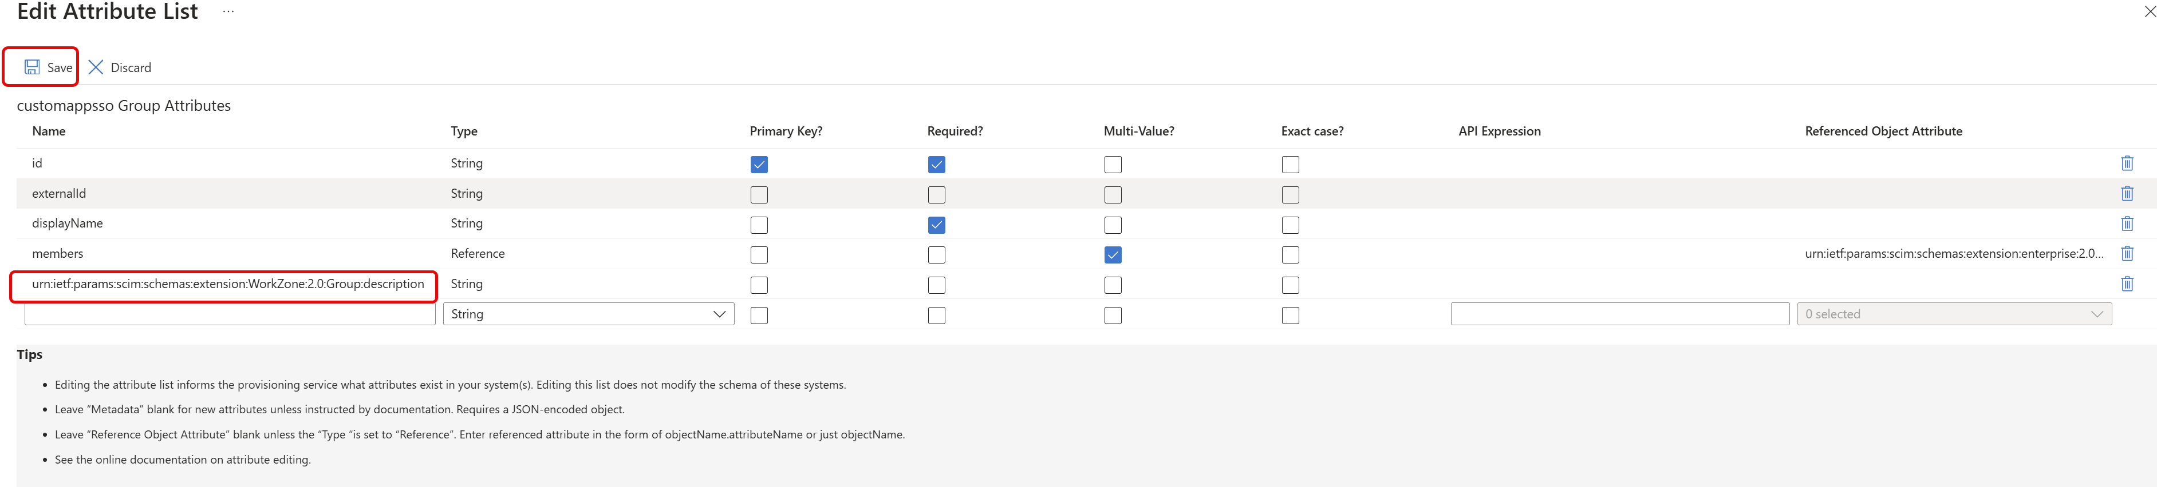Click the new attribute Name input field
The width and height of the screenshot is (2157, 487).
coord(230,314)
